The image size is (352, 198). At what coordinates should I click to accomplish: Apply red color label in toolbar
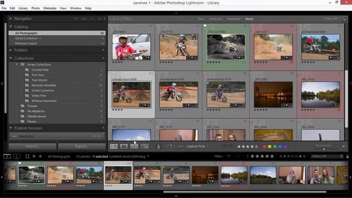click(265, 147)
